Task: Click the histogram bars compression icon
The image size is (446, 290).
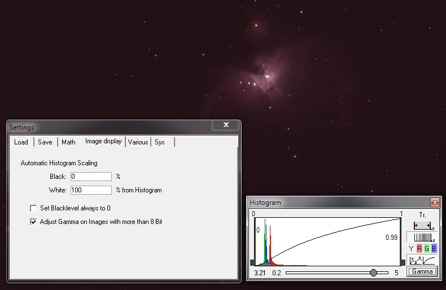Action: 422,237
